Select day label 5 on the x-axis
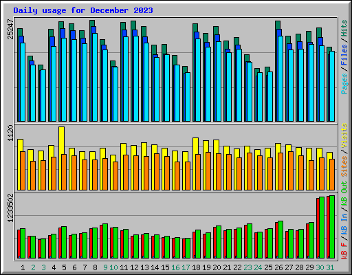This screenshot has width=352, height=275. click(64, 267)
